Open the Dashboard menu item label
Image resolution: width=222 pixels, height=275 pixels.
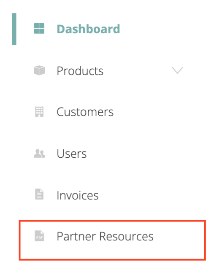click(88, 29)
